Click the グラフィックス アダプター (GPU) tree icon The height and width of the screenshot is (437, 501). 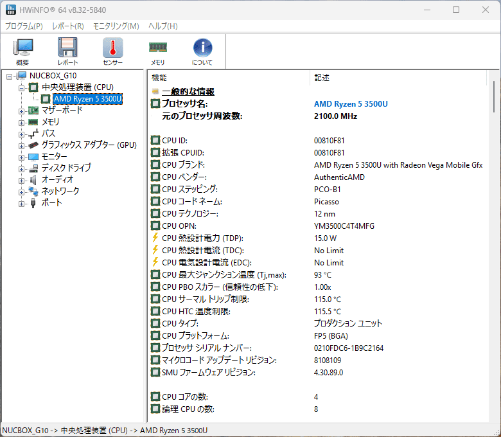tap(33, 145)
